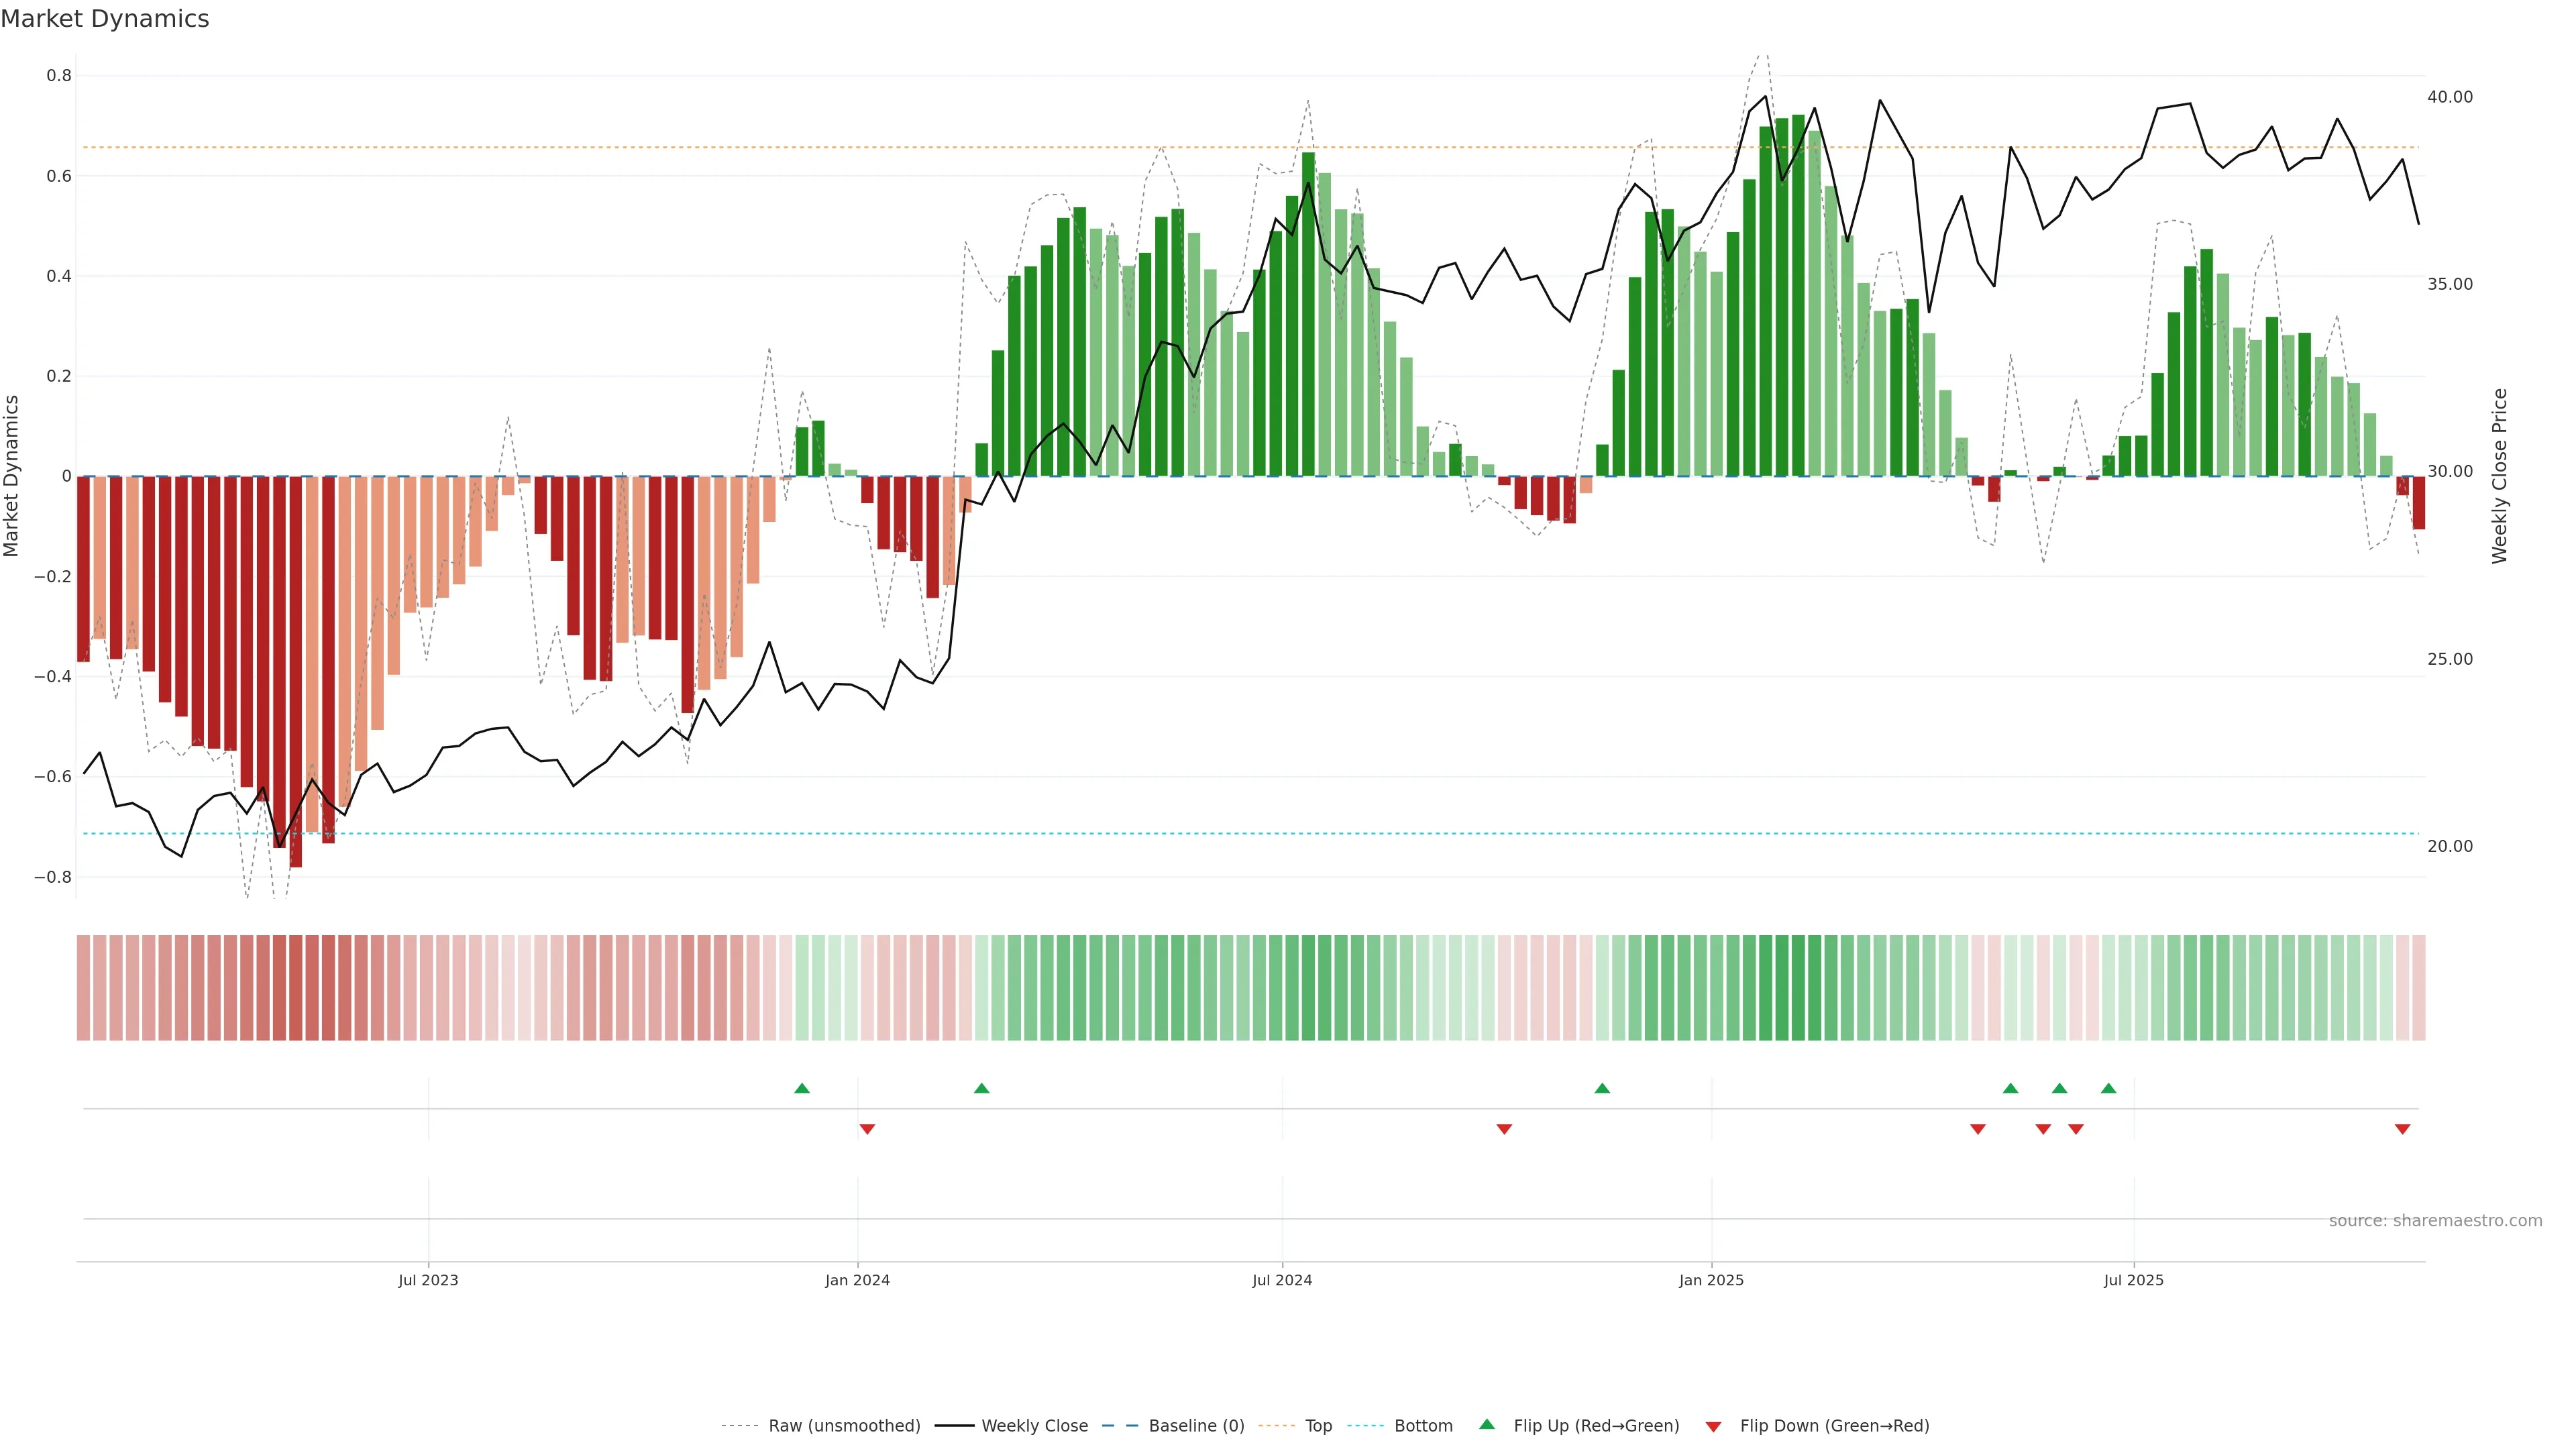Toggle the Baseline (0) legend entry
Screen dimensions: 2576x1449
(1196, 1426)
